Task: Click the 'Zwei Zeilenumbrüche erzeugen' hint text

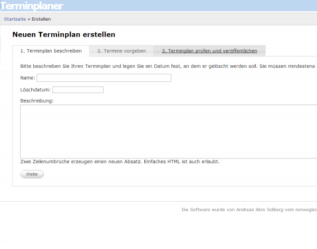Action: (120, 162)
